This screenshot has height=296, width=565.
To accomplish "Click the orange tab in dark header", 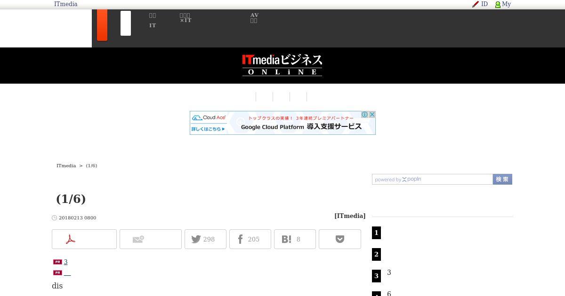I will [102, 25].
